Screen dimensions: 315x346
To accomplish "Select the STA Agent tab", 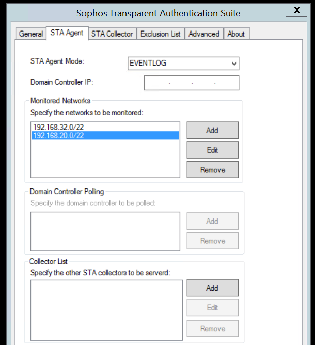I will [x=67, y=33].
